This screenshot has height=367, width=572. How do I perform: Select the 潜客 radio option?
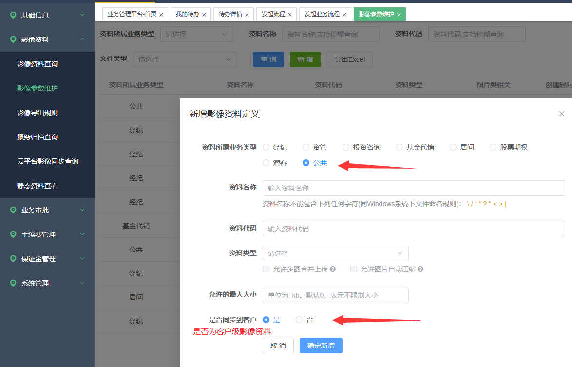click(266, 163)
